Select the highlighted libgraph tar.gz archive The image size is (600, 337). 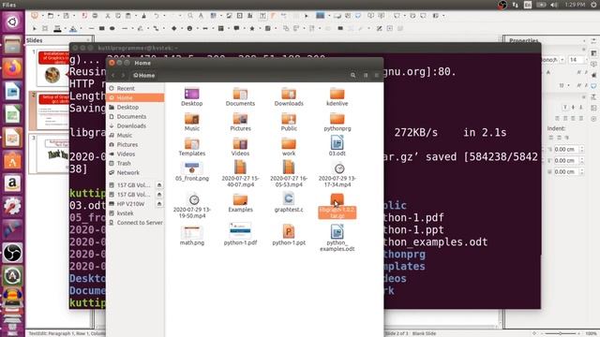[x=337, y=206]
